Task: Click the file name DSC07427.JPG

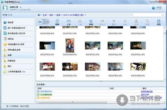Action: pyautogui.click(x=70, y=33)
